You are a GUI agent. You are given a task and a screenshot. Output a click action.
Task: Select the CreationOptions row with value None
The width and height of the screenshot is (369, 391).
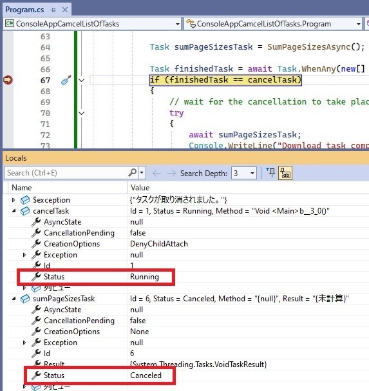(x=188, y=332)
